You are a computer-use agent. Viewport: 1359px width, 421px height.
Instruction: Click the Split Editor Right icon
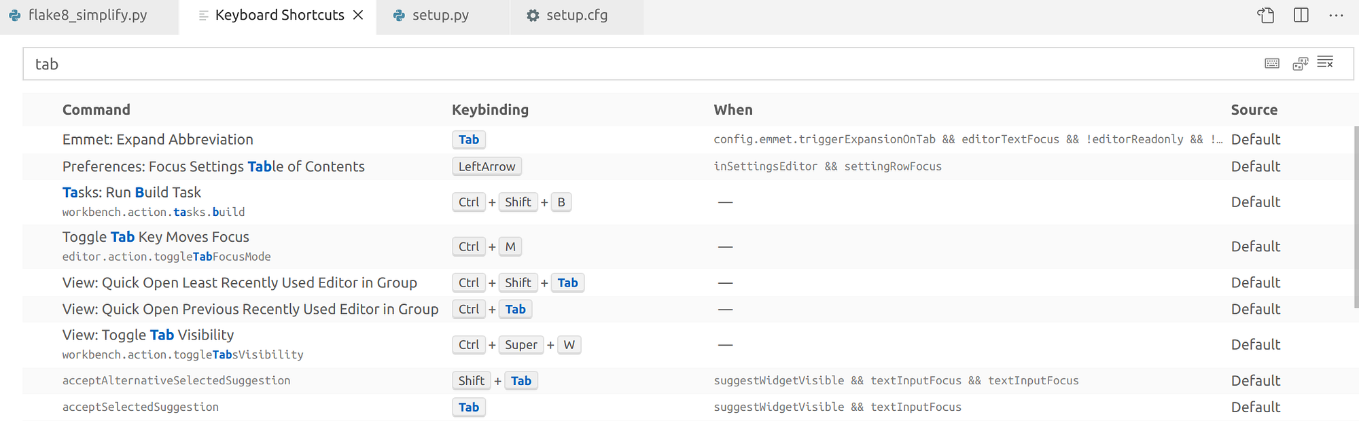(1301, 15)
